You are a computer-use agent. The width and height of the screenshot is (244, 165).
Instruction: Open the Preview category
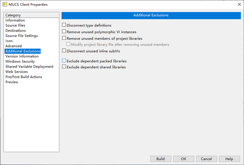coord(12,82)
